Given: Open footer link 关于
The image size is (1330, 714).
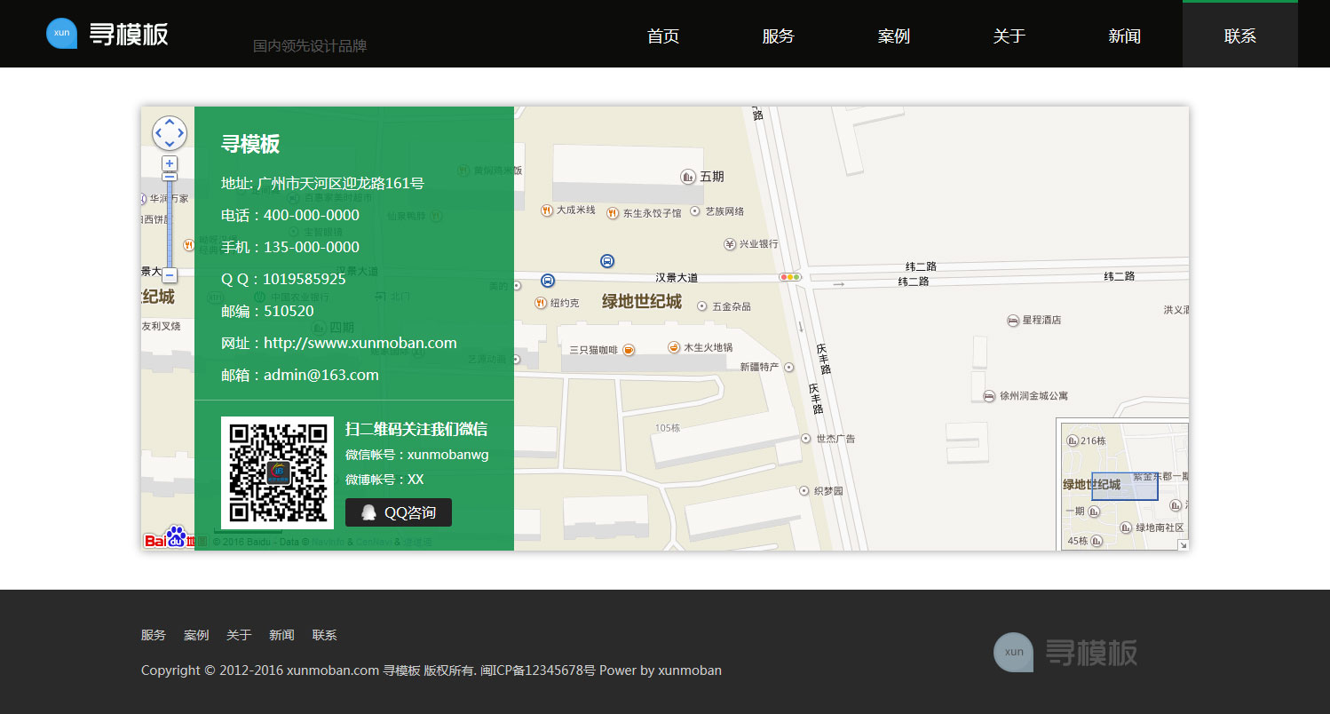Looking at the screenshot, I should (239, 635).
